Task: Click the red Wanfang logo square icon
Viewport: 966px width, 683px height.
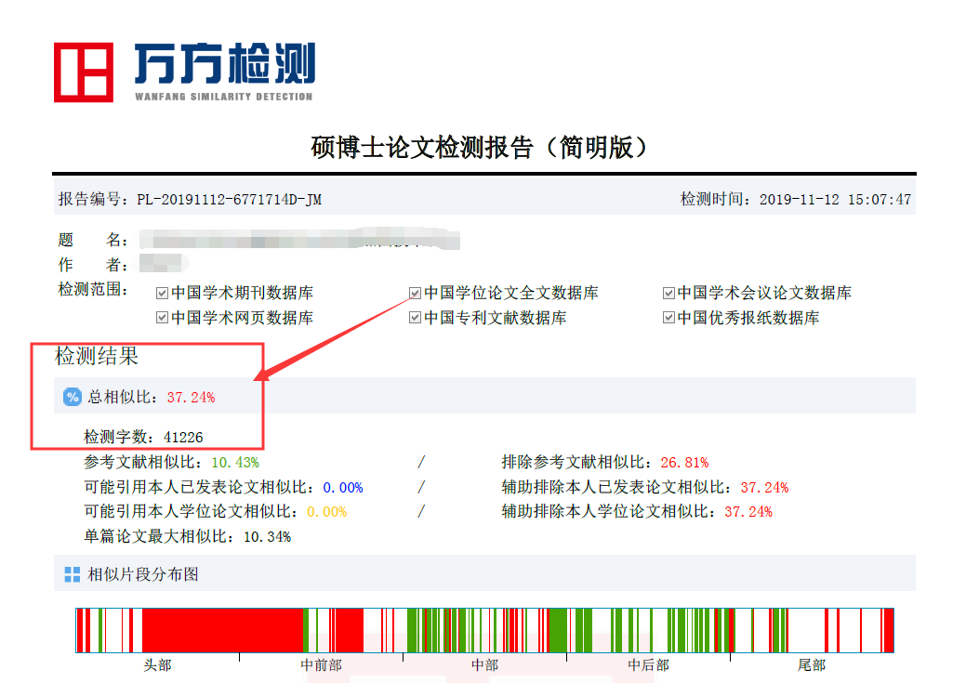Action: pos(84,72)
